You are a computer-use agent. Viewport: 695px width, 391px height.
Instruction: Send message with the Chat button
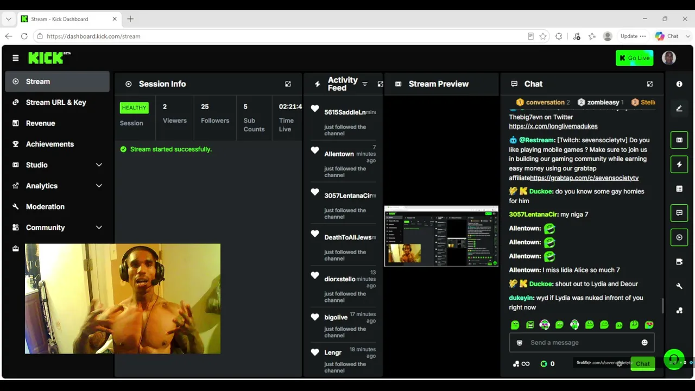point(643,364)
